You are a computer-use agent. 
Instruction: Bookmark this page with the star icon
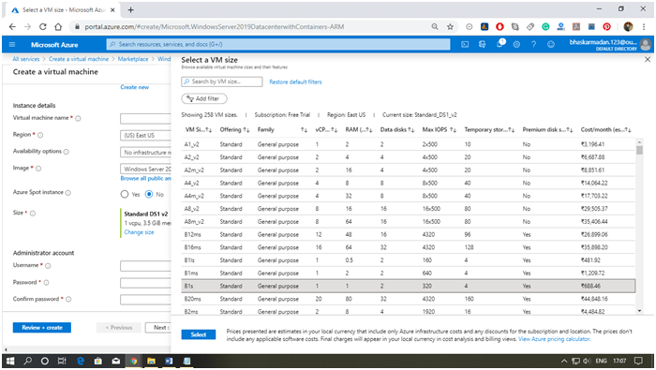click(x=450, y=27)
